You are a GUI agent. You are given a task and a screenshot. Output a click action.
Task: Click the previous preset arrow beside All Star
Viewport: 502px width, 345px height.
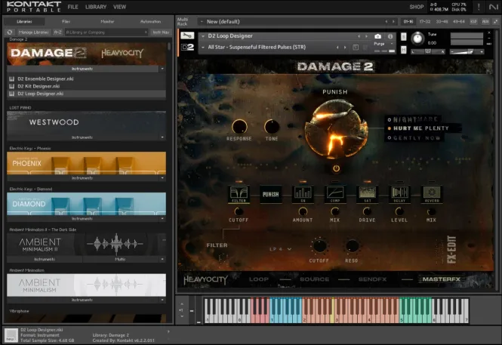click(x=337, y=48)
